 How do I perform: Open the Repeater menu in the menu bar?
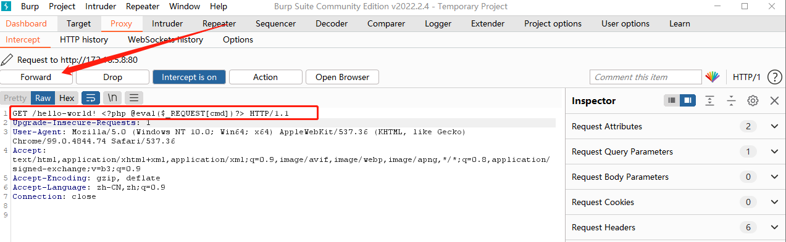tap(143, 6)
